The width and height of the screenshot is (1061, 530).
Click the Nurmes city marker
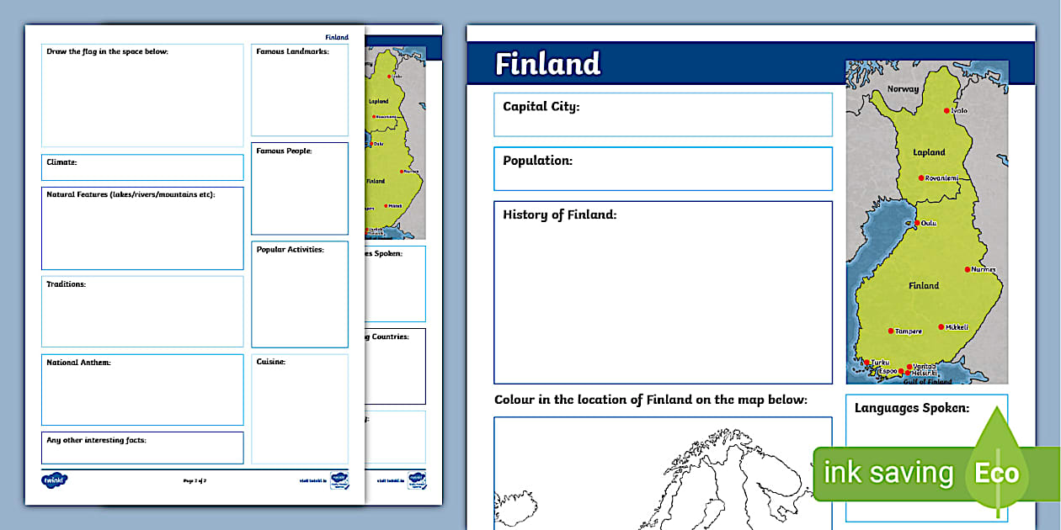(968, 268)
